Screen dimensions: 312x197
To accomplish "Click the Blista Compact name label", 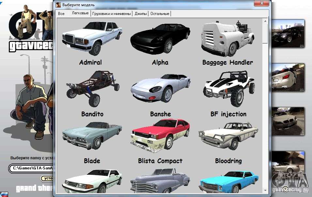I will (x=160, y=161).
